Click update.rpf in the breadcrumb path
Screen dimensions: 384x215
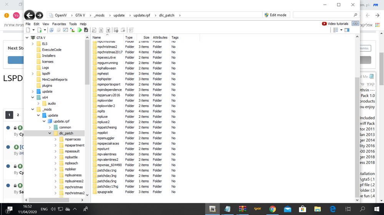tap(142, 15)
